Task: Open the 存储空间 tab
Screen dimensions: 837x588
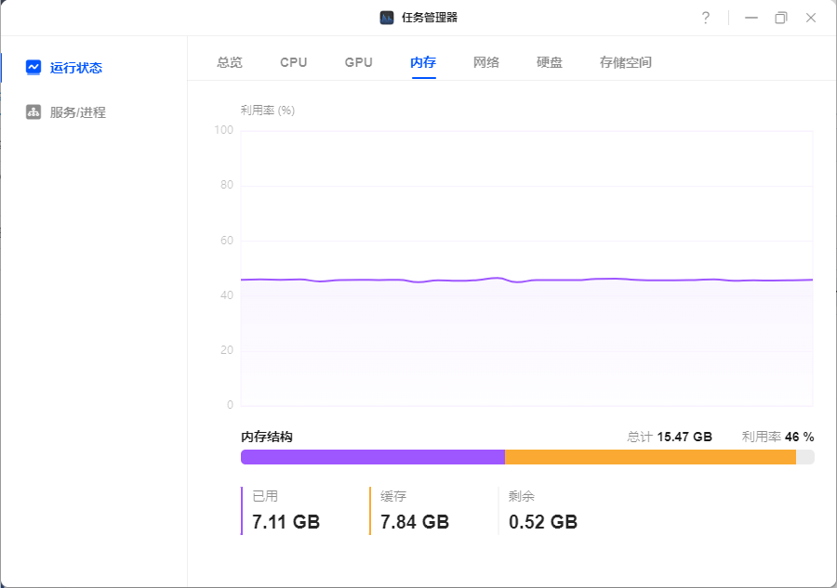Action: tap(626, 62)
